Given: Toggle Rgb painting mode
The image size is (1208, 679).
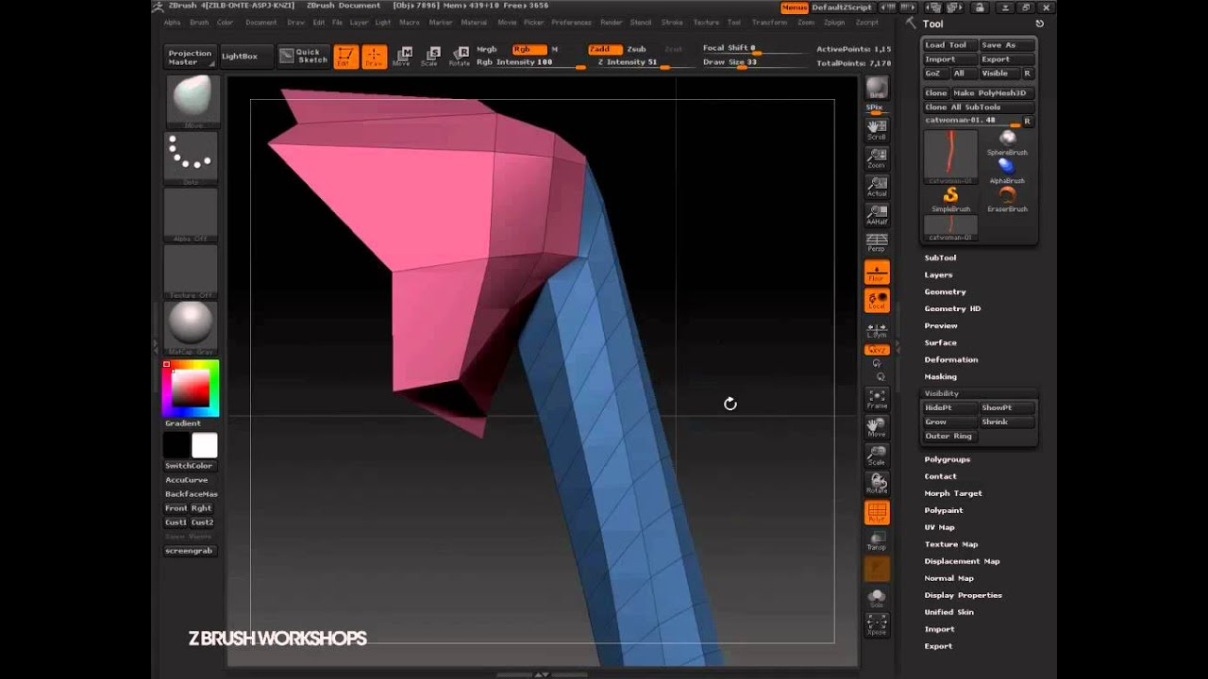Looking at the screenshot, I should coord(528,49).
